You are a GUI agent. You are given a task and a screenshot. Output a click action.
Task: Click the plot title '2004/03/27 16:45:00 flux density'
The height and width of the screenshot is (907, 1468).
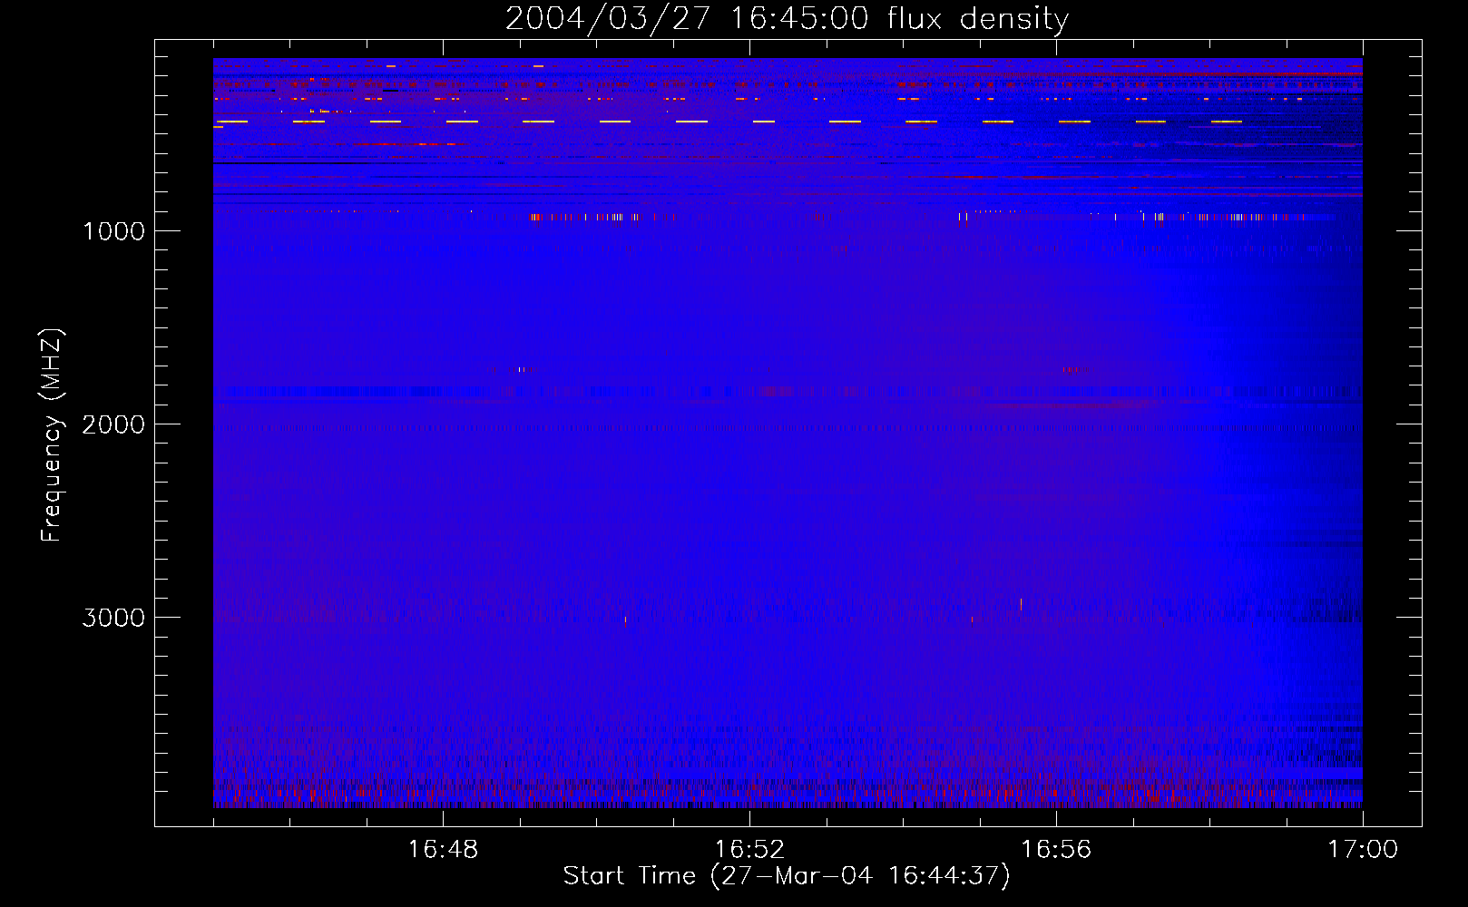click(x=787, y=19)
